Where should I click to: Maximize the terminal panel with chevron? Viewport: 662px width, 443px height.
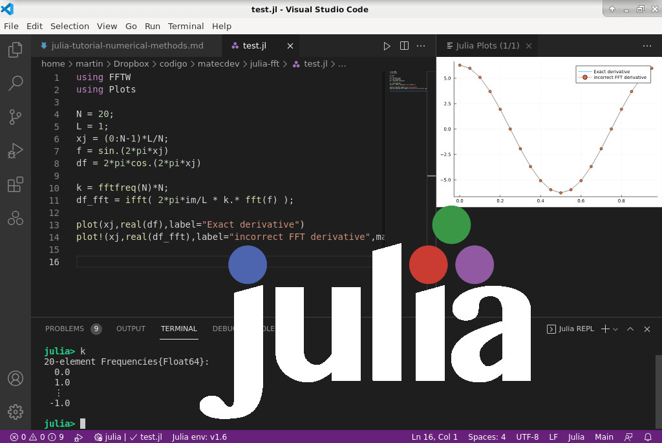(630, 329)
